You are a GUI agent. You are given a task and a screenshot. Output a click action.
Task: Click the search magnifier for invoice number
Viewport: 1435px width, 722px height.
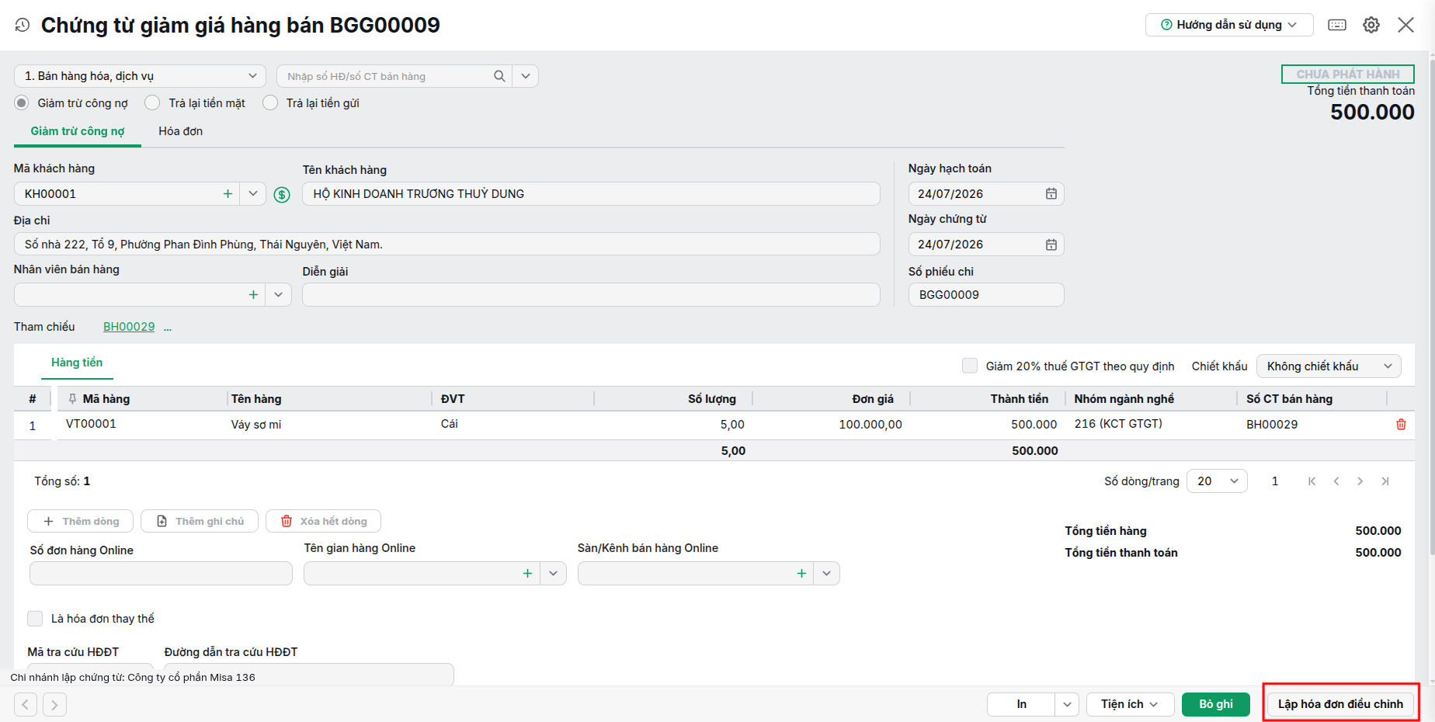point(499,76)
